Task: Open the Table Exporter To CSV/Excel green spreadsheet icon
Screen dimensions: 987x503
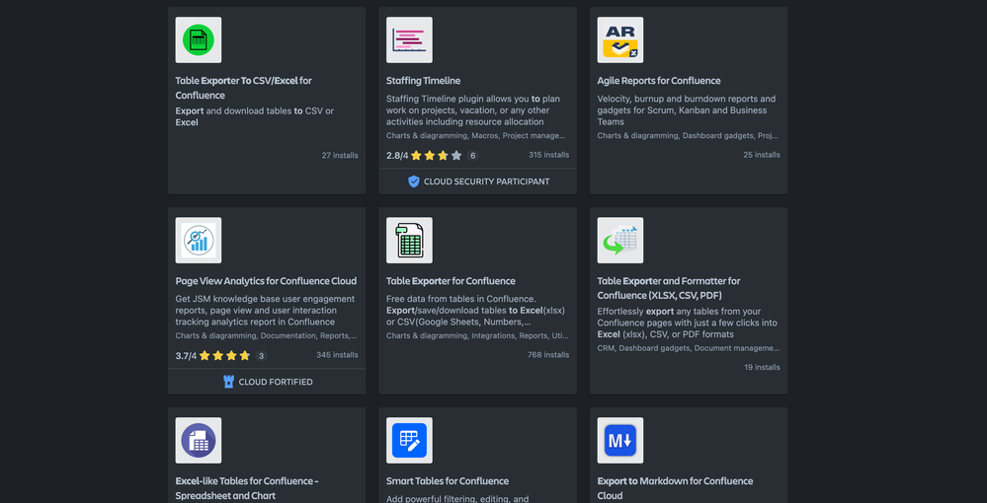Action: [199, 39]
